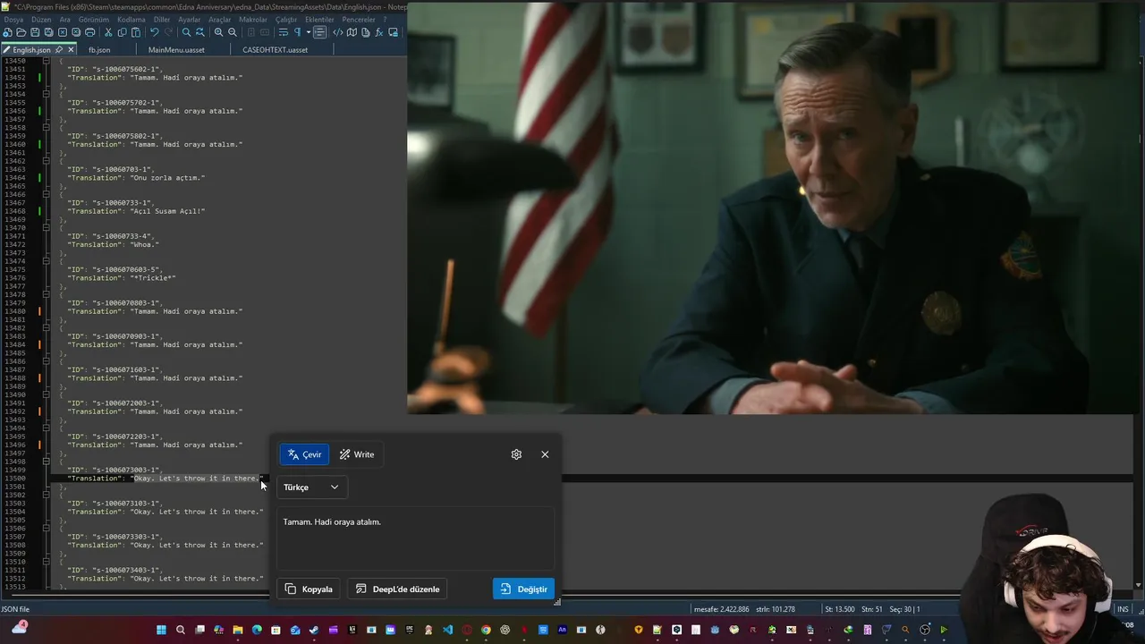Switch to the fb.json tab
This screenshot has height=644, width=1145.
point(99,50)
